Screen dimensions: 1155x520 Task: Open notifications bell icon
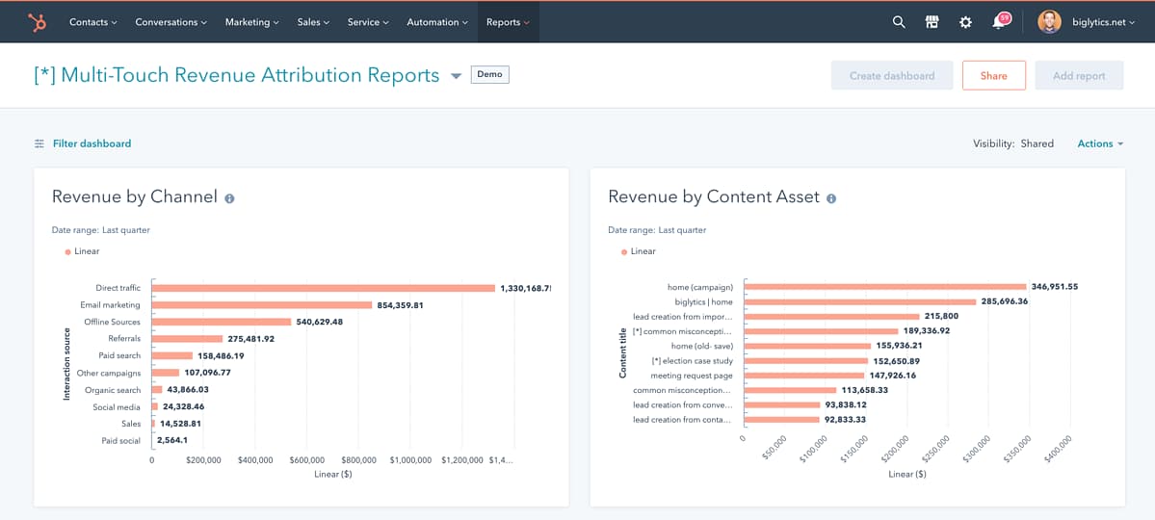(1000, 22)
